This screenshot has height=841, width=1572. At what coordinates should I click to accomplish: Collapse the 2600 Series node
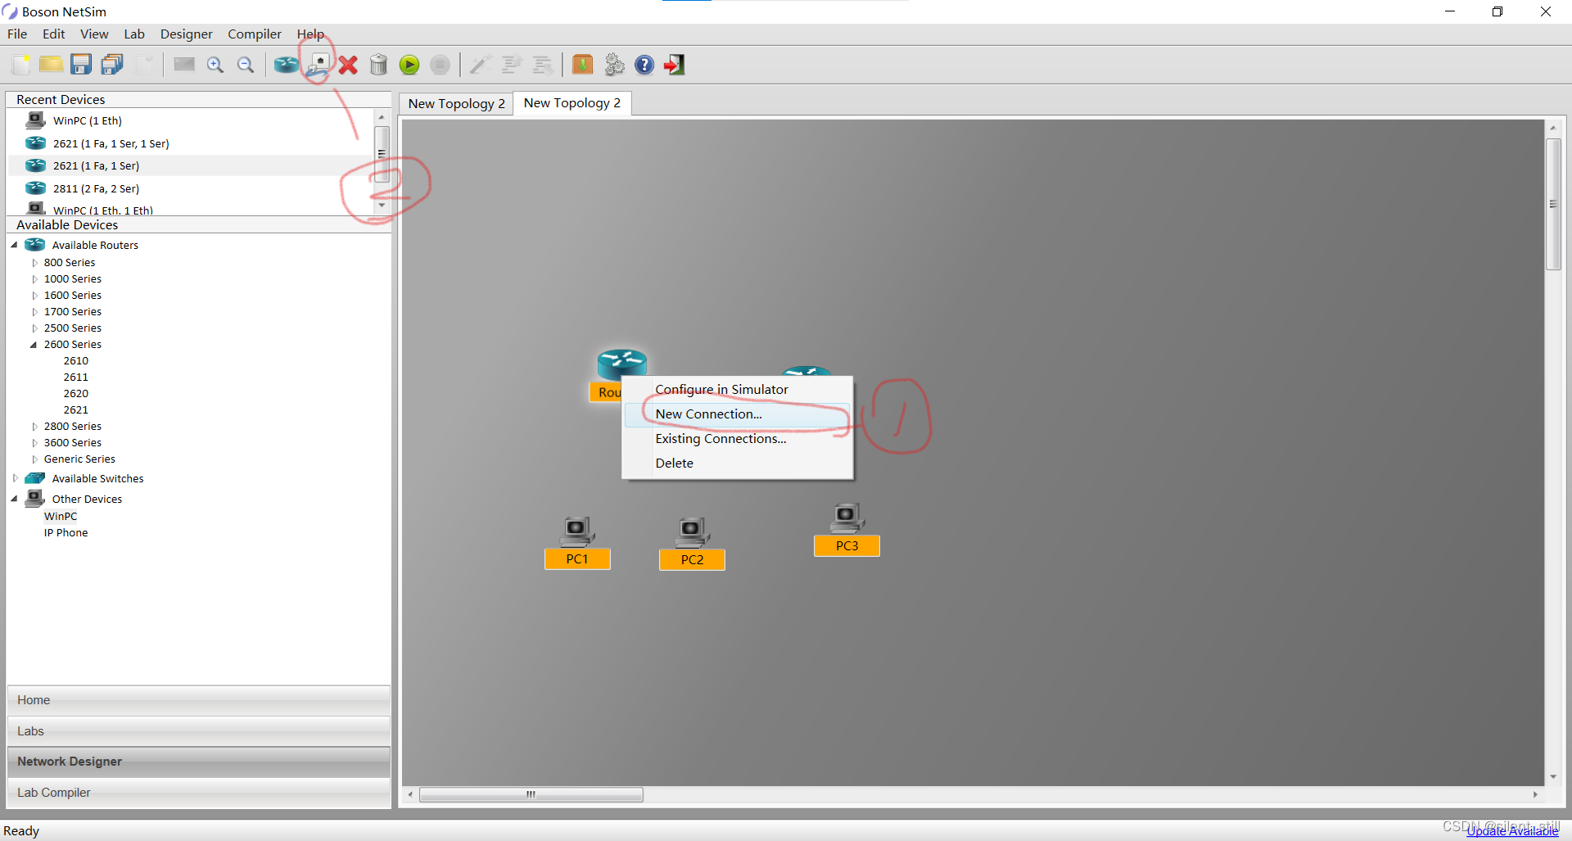(x=34, y=345)
